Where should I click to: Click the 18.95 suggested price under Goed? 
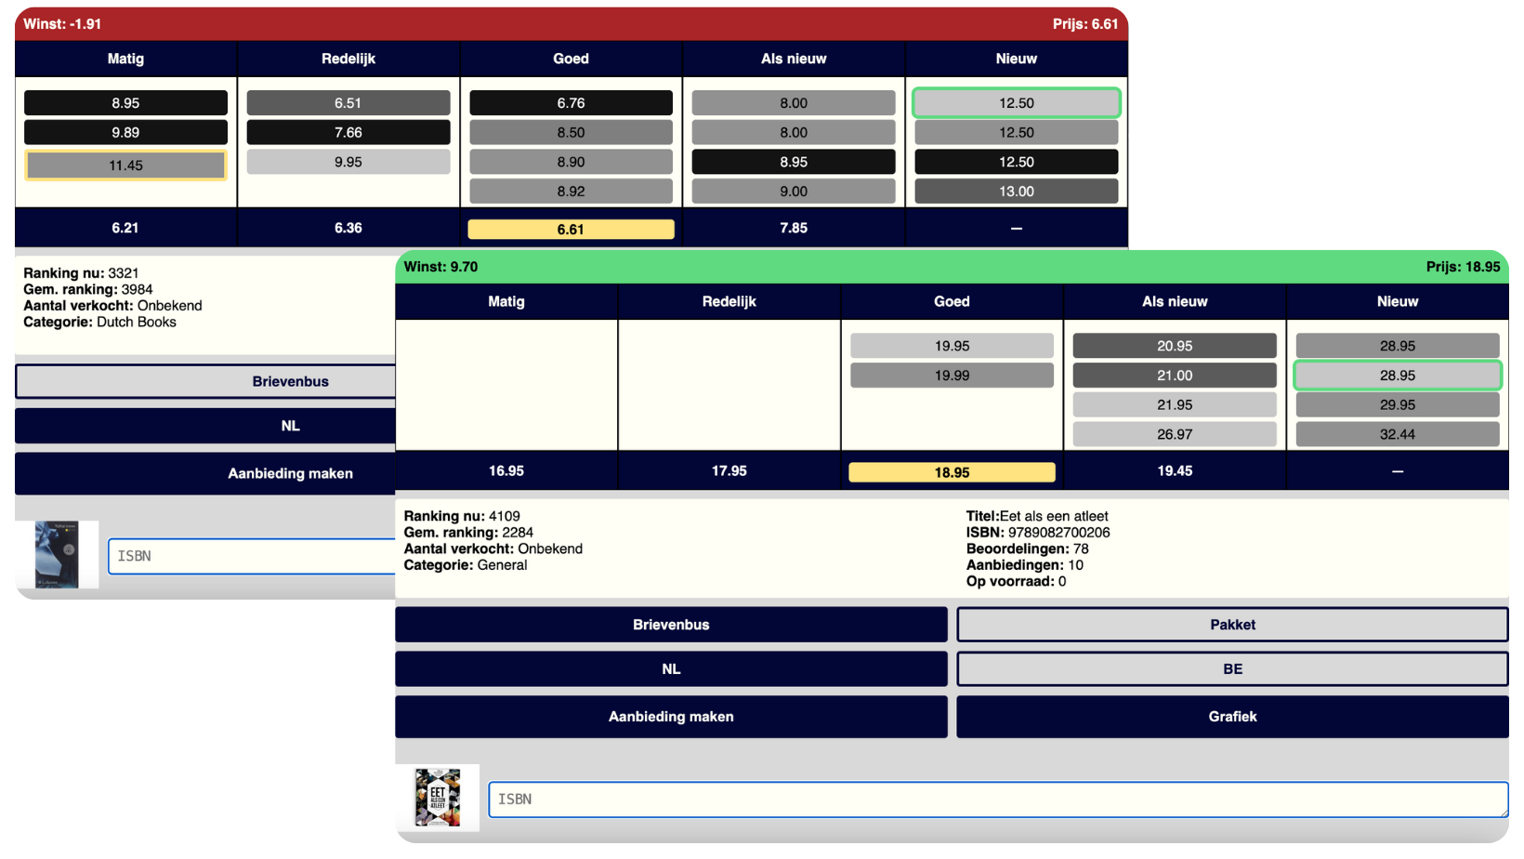click(x=951, y=471)
